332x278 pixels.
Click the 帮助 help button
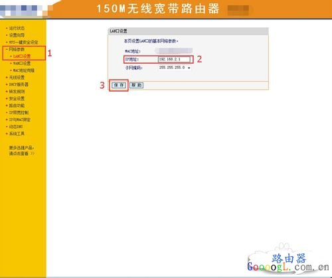pos(136,85)
